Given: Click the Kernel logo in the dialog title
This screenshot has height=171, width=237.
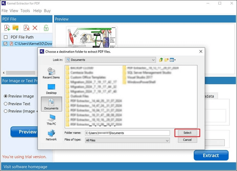Looking at the screenshot, I should pyautogui.click(x=42, y=51).
